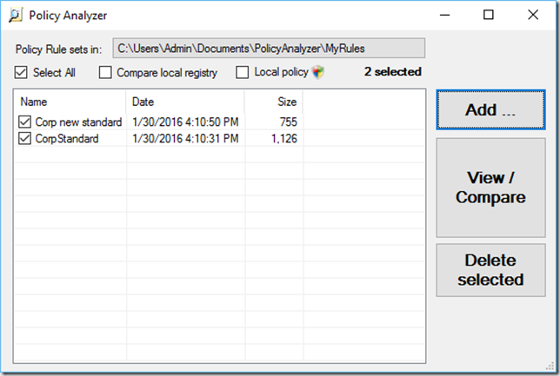Uncheck the CorpStandard rule set

pos(24,138)
